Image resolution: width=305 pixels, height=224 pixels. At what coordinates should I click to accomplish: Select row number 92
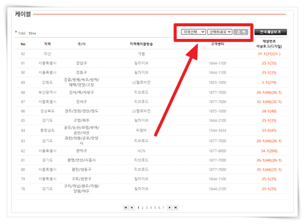coord(23,54)
